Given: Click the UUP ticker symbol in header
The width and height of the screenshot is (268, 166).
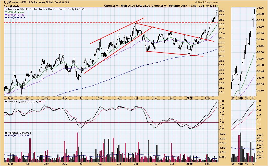Looking at the screenshot, I should point(8,2).
